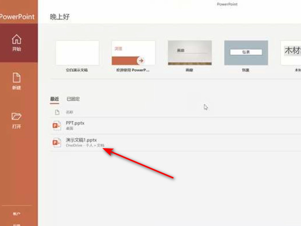Click the arrow button in the welcome template
Screen dimensions: 301x226
tap(141, 61)
